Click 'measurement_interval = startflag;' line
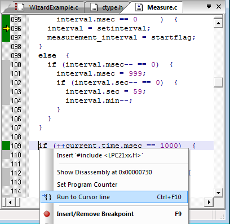The image size is (230, 224). [x=121, y=37]
